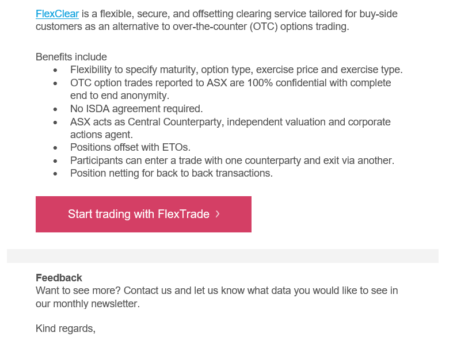Click the ASX acts as Central Counterparty bullet
Image resolution: width=476 pixels, height=340 pixels.
point(230,128)
